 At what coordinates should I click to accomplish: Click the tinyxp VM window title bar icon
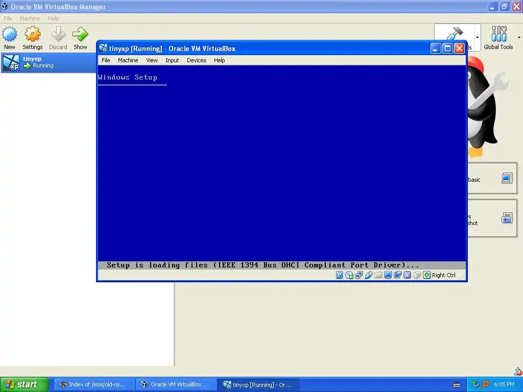click(x=103, y=48)
